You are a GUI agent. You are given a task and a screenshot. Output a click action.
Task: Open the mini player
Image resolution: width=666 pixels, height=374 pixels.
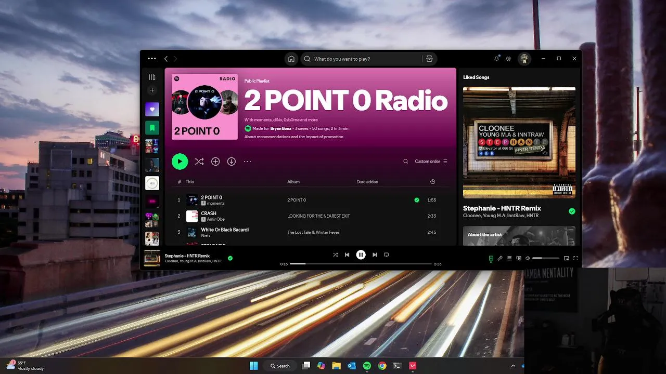coord(566,258)
